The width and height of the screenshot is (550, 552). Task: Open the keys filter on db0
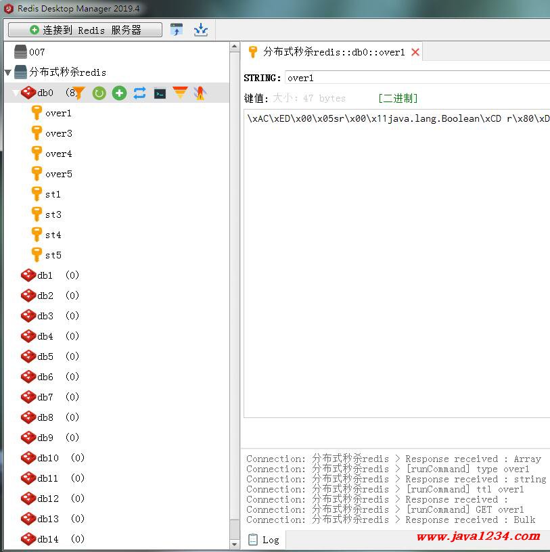pos(79,93)
